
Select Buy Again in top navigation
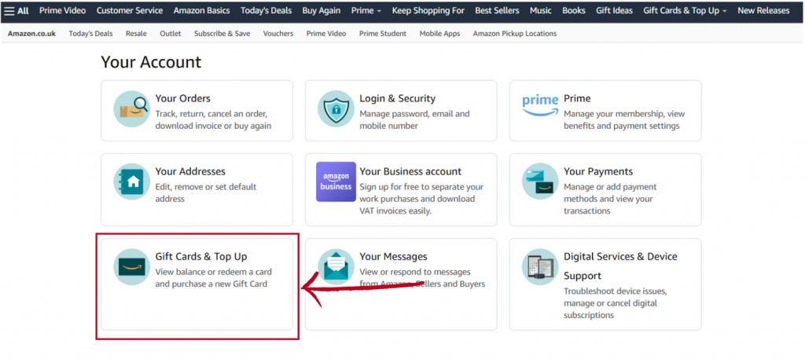click(322, 10)
